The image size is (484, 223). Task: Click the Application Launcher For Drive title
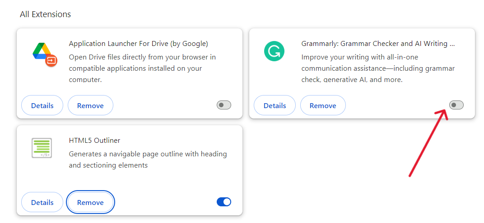click(138, 44)
